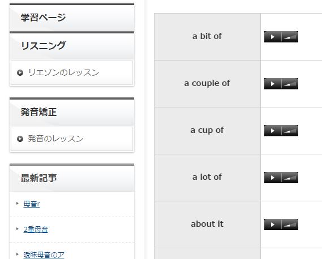Screen dimensions: 322x259
Task: Click volume icon for "a cup of"
Action: [290, 131]
